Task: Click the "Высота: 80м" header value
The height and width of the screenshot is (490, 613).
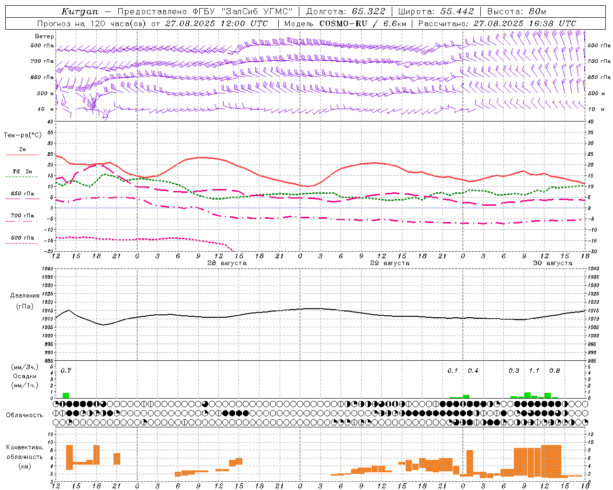Action: pyautogui.click(x=517, y=11)
